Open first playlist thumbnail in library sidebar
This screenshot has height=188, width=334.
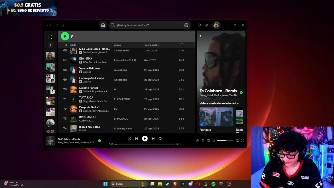[x=50, y=56]
